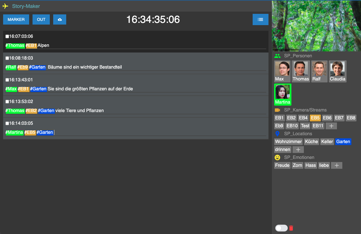
Task: Select camera tag EB2 in sidebar
Action: click(x=291, y=118)
